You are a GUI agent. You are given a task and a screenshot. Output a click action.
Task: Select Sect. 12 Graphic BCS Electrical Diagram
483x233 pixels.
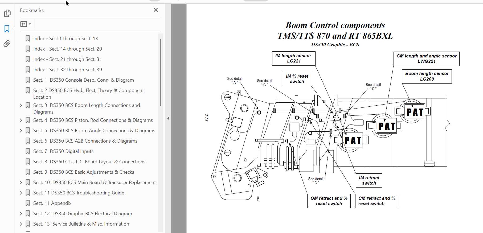pos(83,214)
